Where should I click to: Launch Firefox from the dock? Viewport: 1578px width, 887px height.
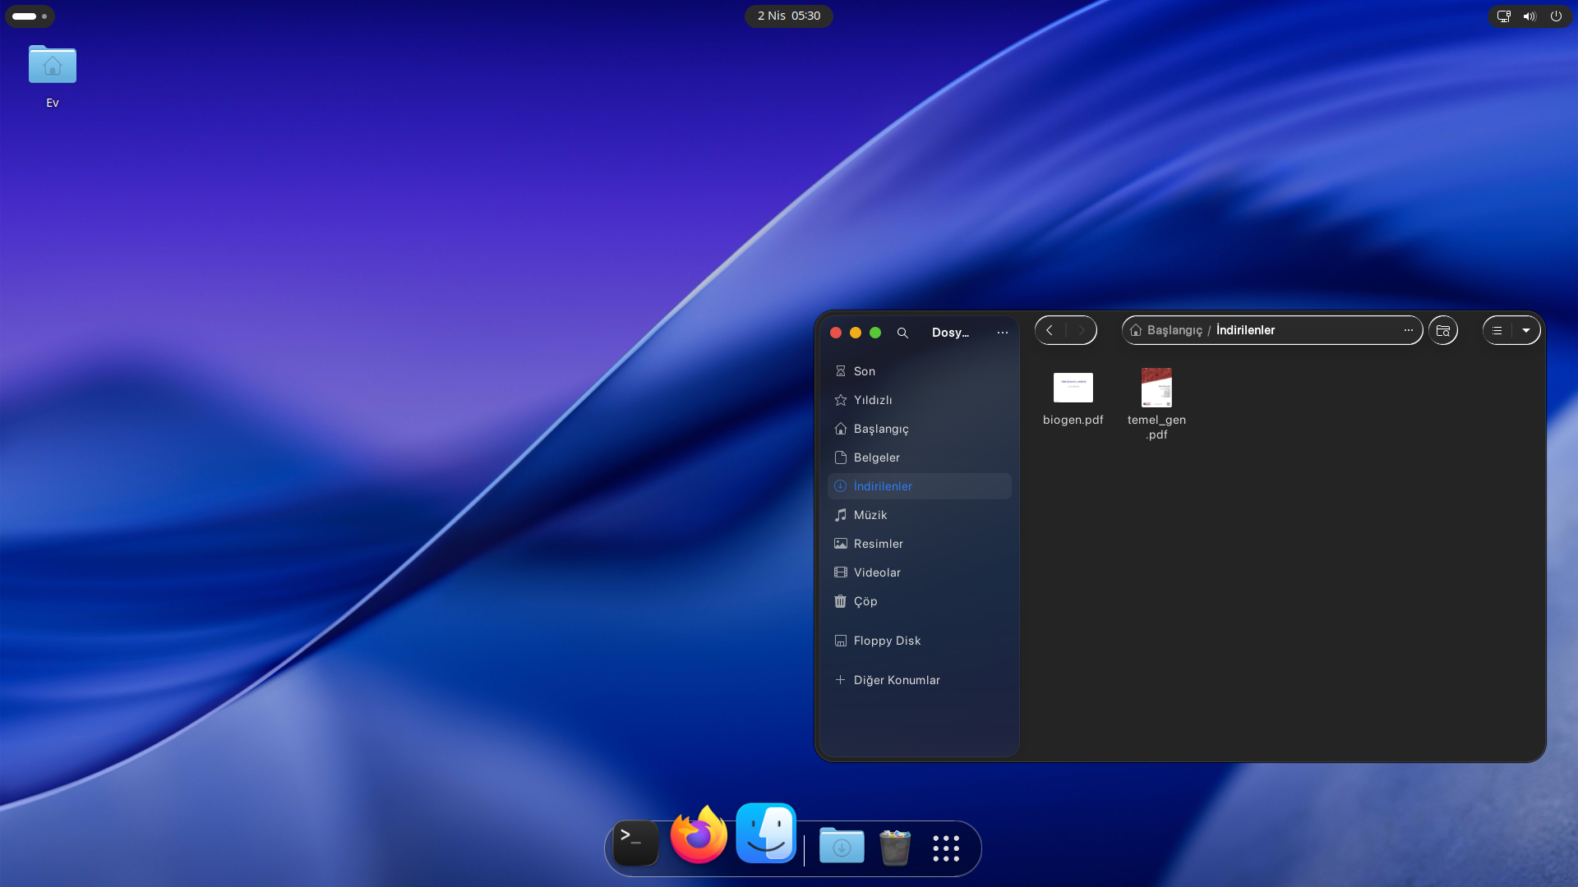[699, 835]
